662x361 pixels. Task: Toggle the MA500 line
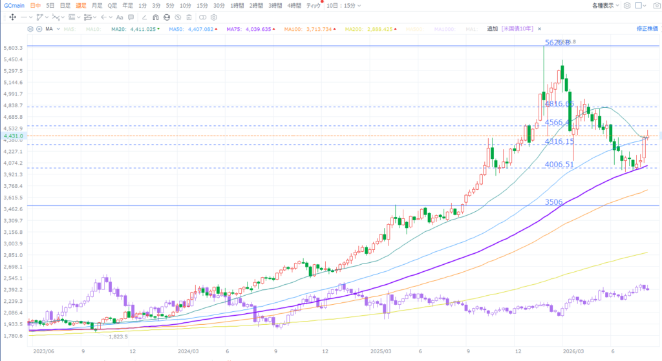coord(414,29)
